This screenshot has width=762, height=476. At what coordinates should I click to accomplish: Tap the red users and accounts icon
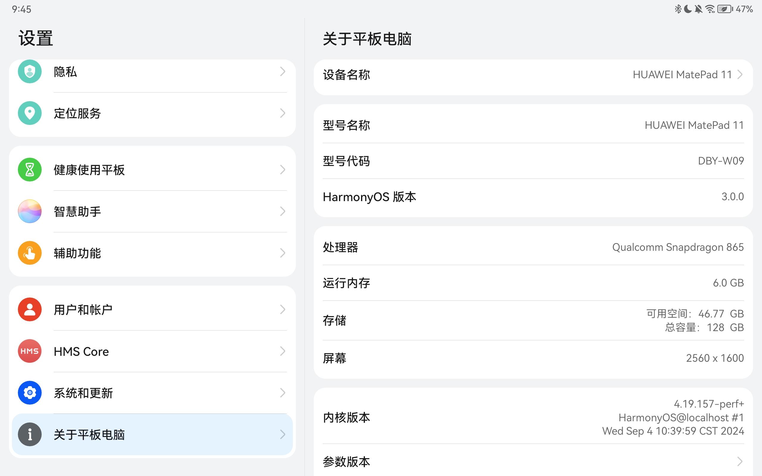(29, 309)
